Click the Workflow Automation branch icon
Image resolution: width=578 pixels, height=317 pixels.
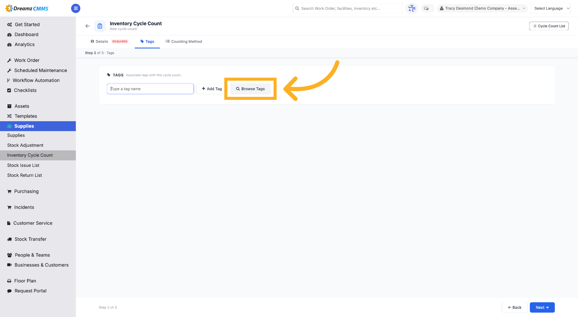[x=8, y=80]
